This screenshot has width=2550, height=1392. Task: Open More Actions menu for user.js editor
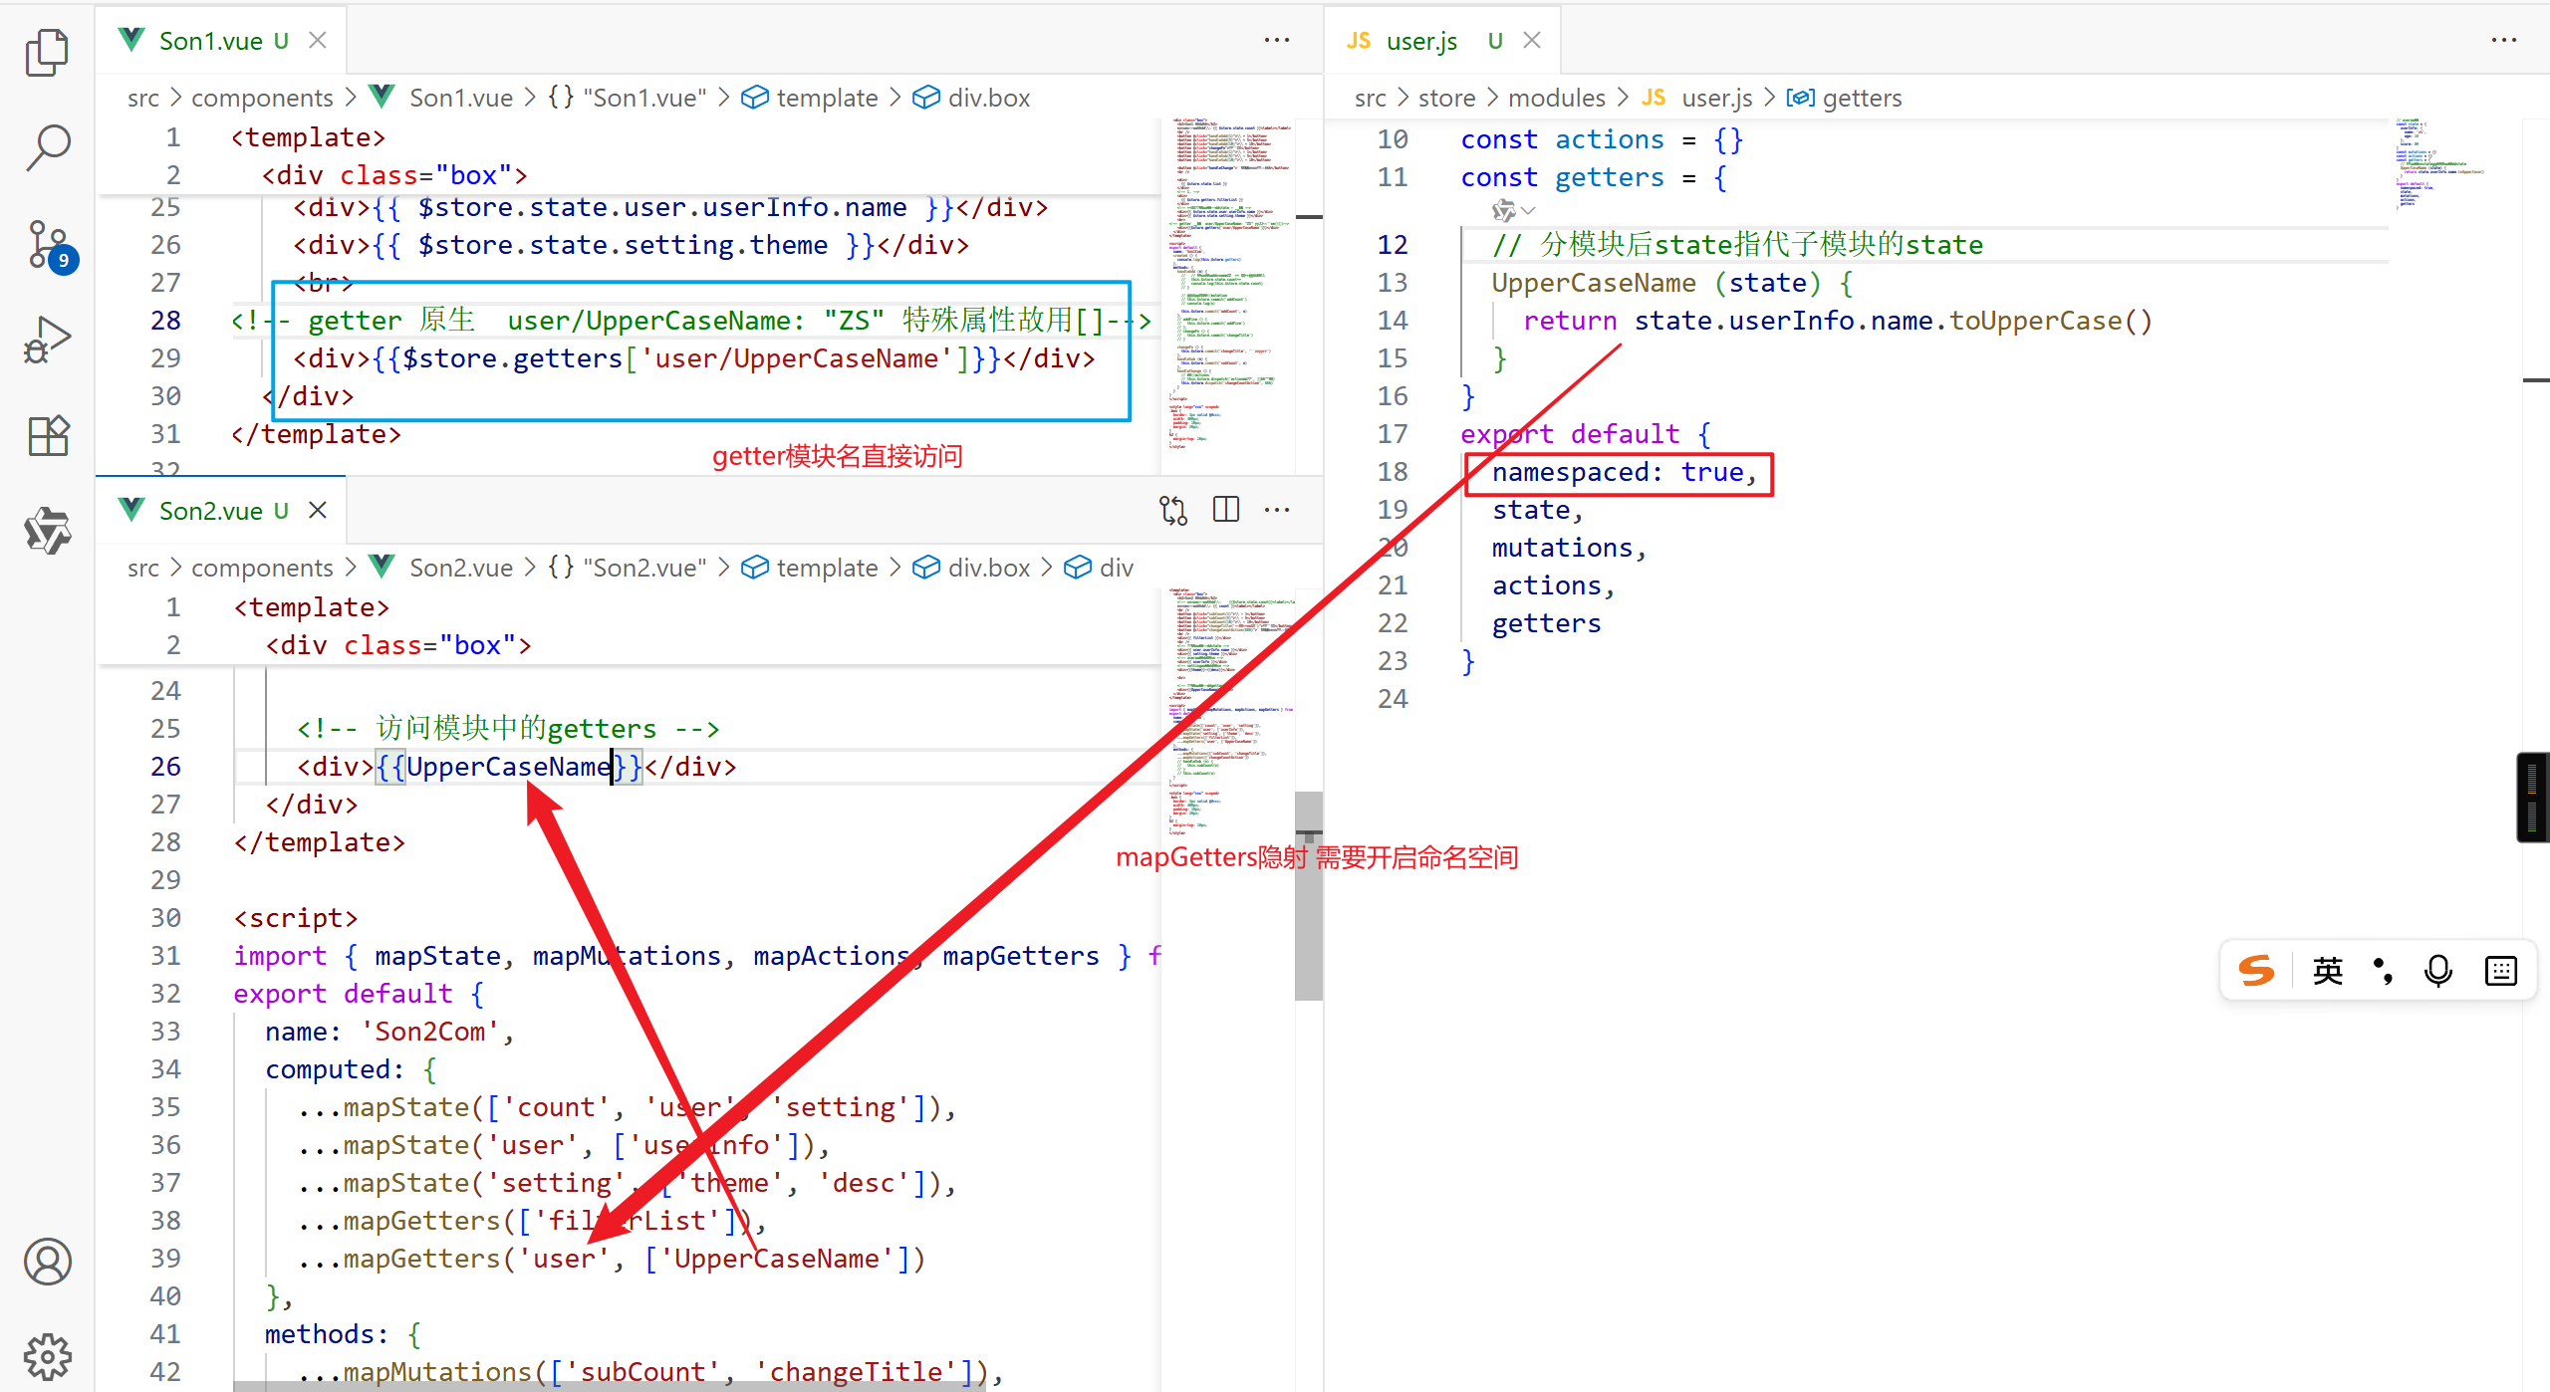point(2504,40)
